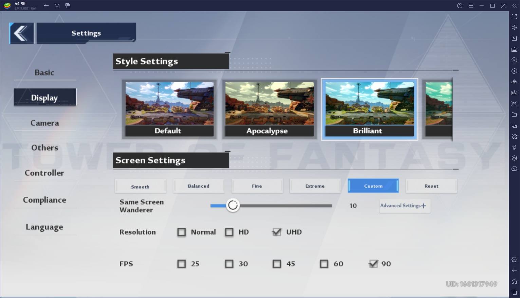Pick the Apocalypse style thumbnail

pos(270,109)
